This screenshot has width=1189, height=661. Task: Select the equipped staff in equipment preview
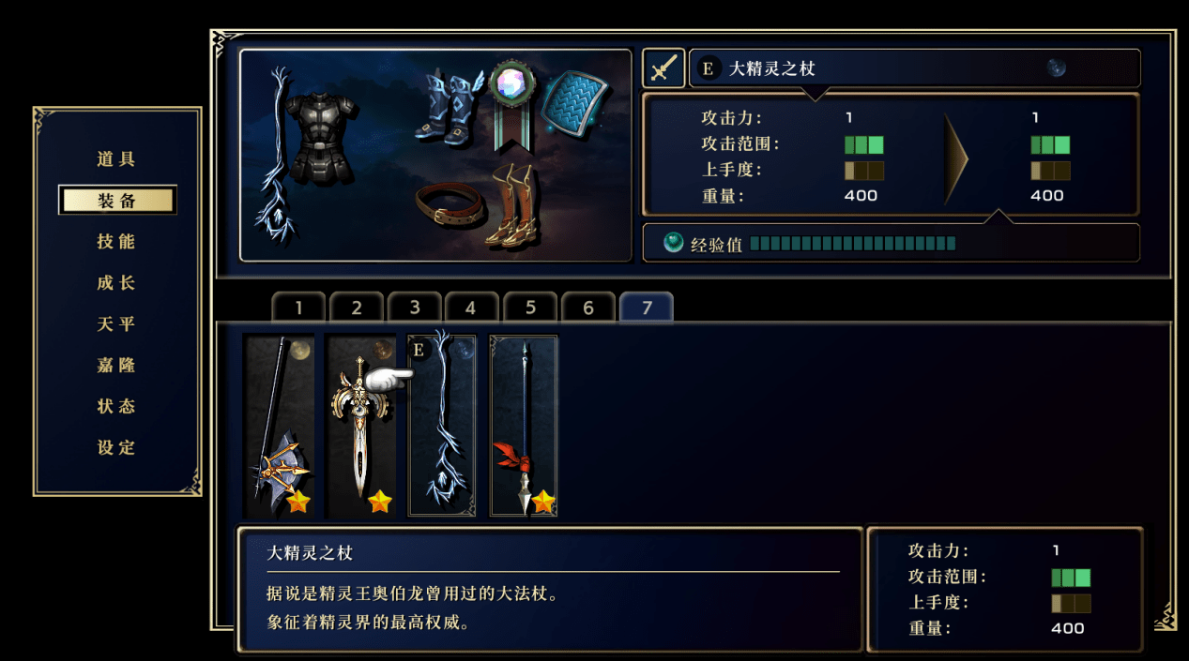[276, 155]
